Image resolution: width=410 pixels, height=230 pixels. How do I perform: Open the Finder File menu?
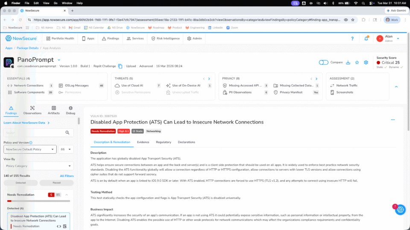tap(27, 3)
